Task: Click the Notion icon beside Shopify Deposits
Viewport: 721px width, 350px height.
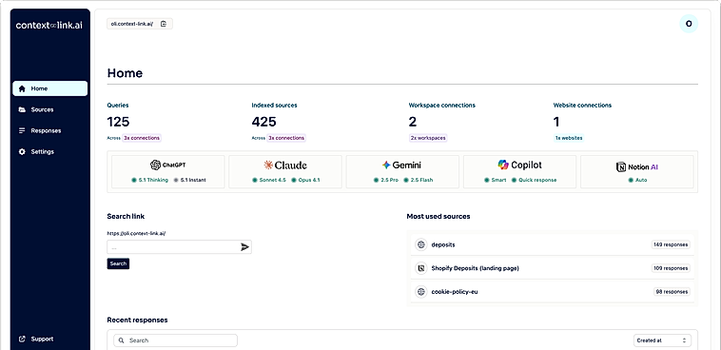Action: (x=420, y=268)
